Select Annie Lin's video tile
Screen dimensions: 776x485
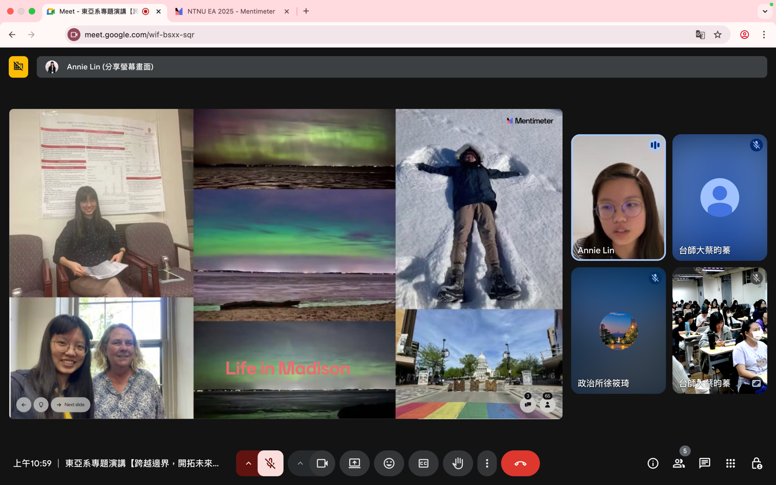618,197
